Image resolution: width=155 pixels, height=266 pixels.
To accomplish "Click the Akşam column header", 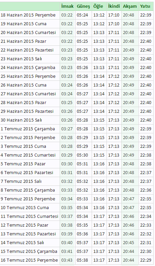I will coord(130,6).
